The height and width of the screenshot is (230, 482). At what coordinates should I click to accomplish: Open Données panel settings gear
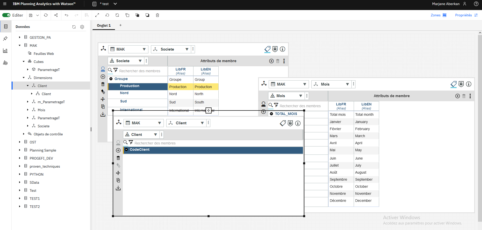click(82, 27)
